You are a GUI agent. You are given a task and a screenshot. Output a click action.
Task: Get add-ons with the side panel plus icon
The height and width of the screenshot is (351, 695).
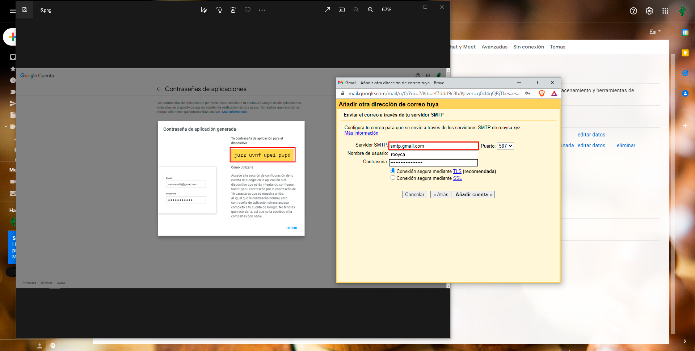pyautogui.click(x=685, y=126)
